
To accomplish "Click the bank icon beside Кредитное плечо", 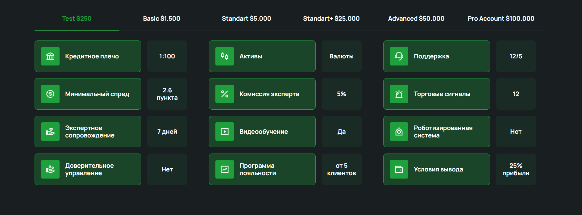I will click(x=50, y=56).
